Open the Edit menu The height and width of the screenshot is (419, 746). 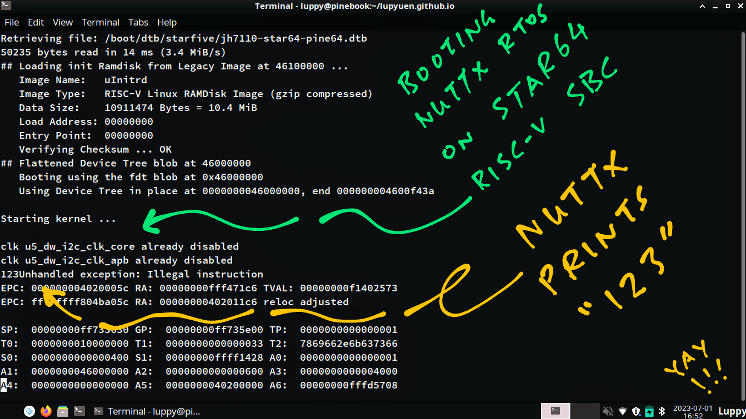tap(36, 22)
